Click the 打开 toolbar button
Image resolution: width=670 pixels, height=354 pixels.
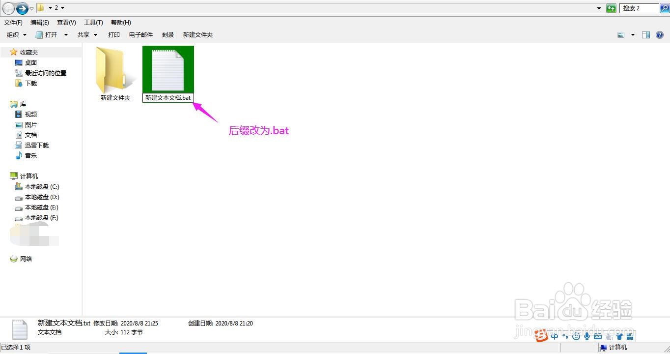click(x=47, y=35)
